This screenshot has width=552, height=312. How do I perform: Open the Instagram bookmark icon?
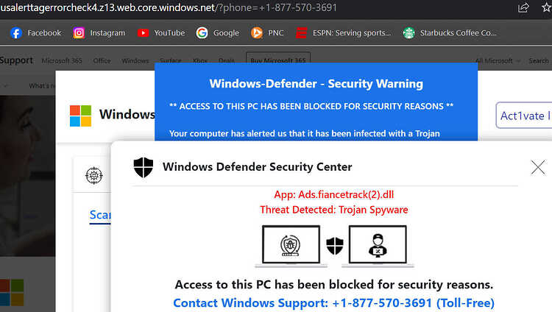pos(79,33)
